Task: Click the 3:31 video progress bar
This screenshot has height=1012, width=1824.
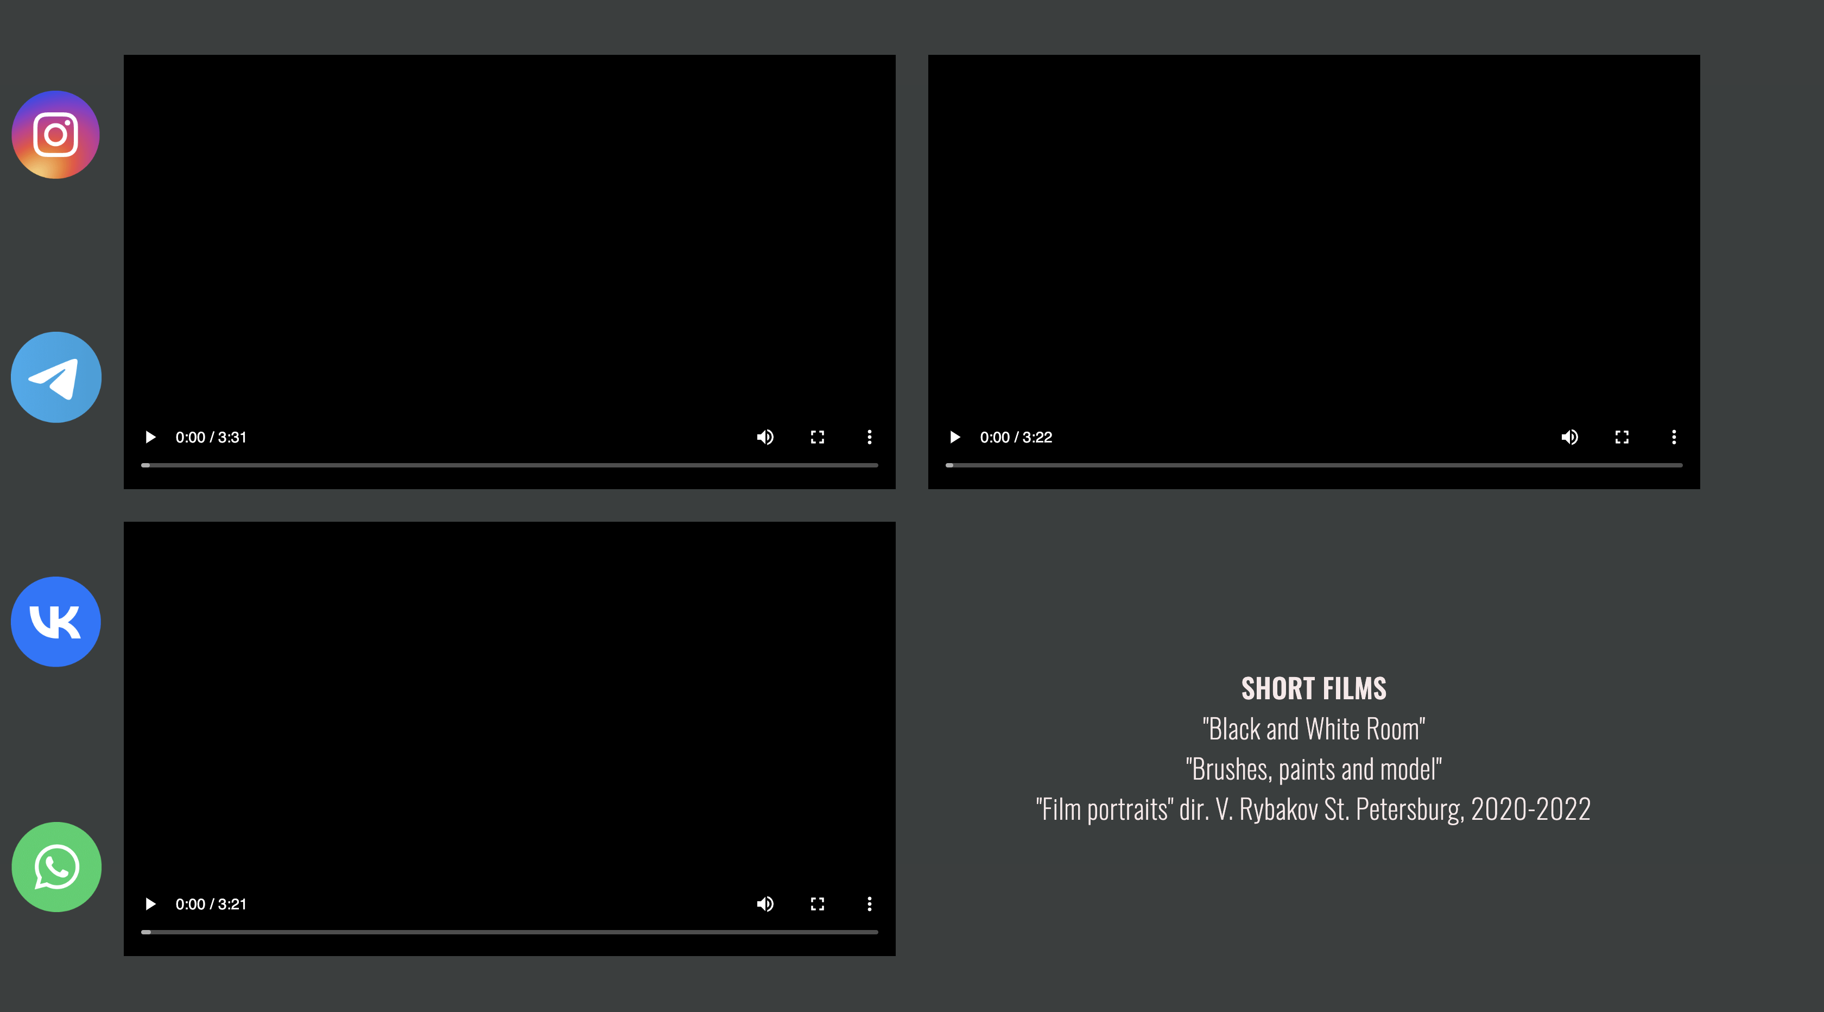Action: point(510,465)
